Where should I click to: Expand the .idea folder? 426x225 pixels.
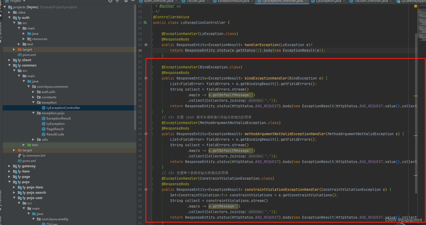10,12
